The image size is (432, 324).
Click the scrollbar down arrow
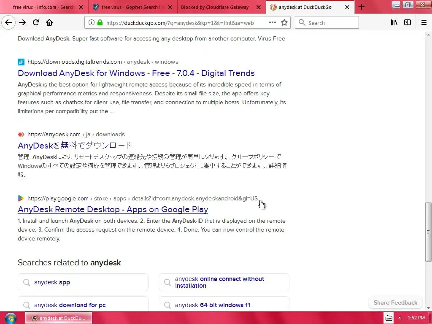click(428, 308)
